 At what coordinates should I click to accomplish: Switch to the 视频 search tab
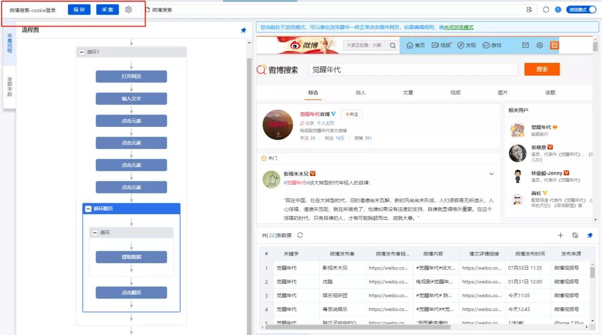coord(455,92)
